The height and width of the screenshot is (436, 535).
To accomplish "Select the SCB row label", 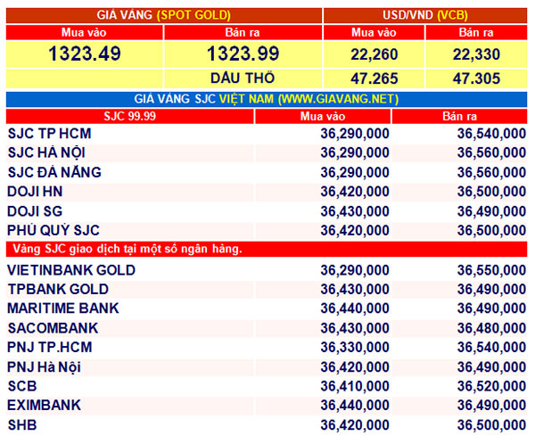I will pyautogui.click(x=22, y=386).
